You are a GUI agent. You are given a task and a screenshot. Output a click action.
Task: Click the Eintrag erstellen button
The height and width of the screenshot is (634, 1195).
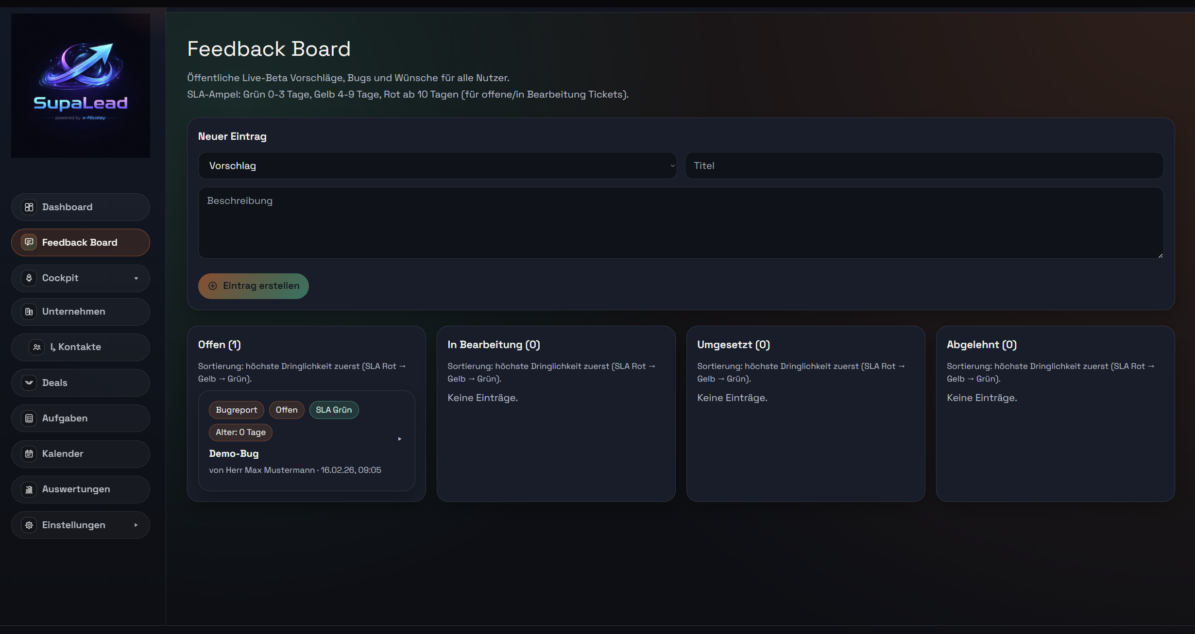[253, 286]
